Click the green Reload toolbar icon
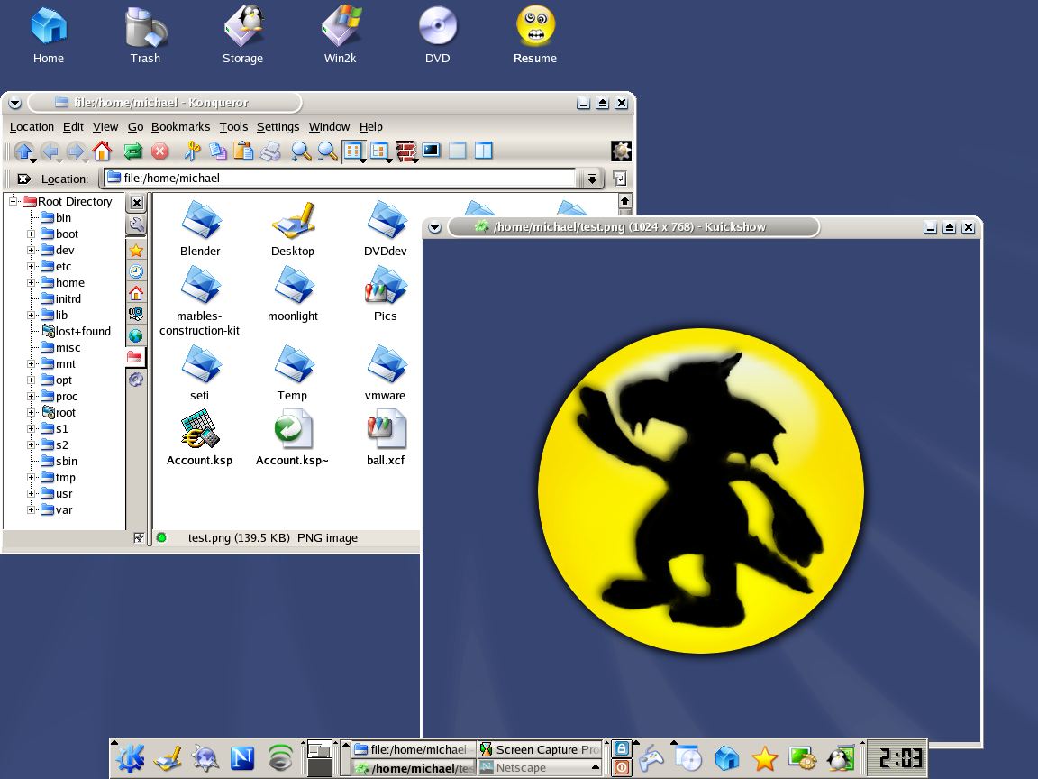 pyautogui.click(x=133, y=151)
